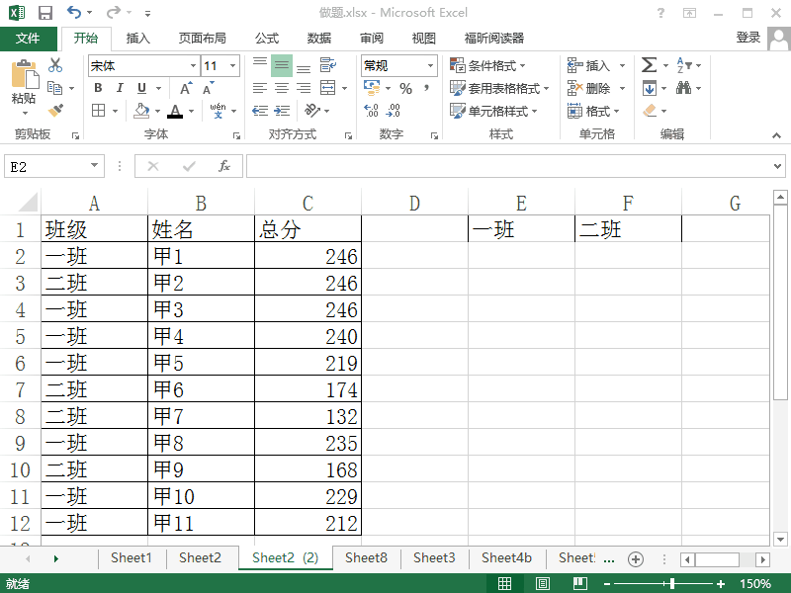The image size is (791, 593).
Task: Click zoom in plus button
Action: pos(721,584)
